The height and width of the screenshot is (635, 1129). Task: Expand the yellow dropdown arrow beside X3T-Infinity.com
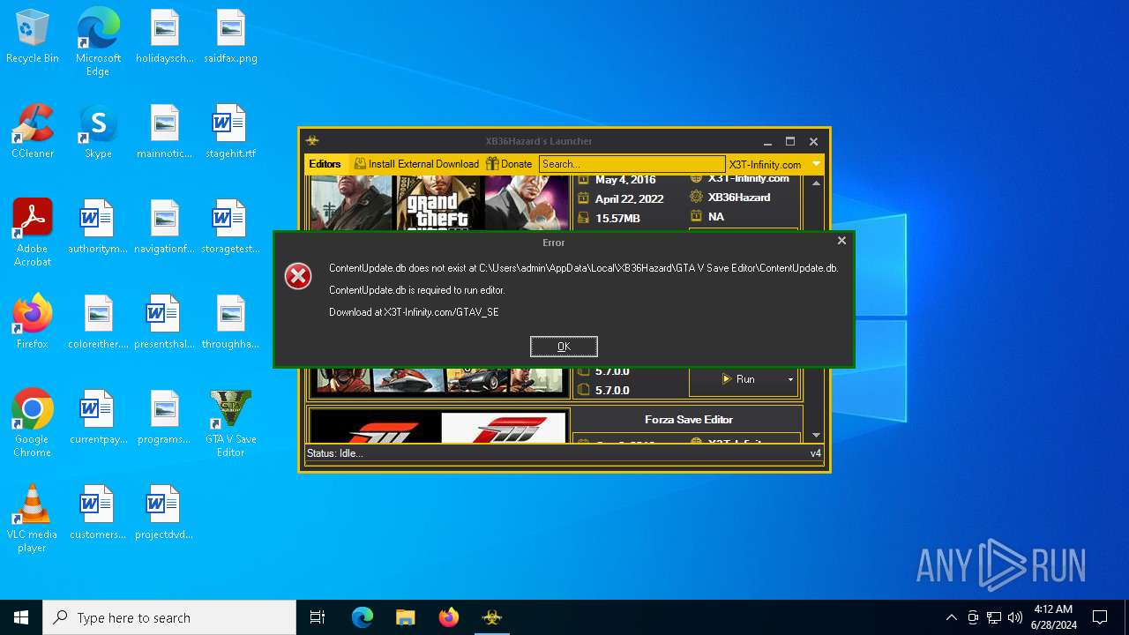click(x=816, y=164)
